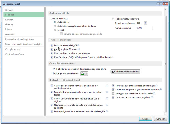Open the error indicator color dropdown
The width and height of the screenshot is (170, 124).
coord(84,74)
